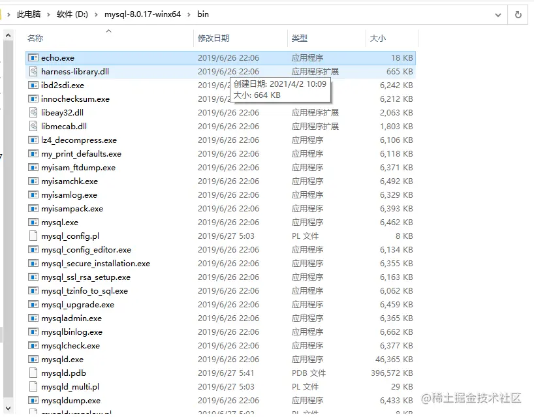534x417 pixels.
Task: Click the 2,063 KB size value
Action: click(x=396, y=113)
